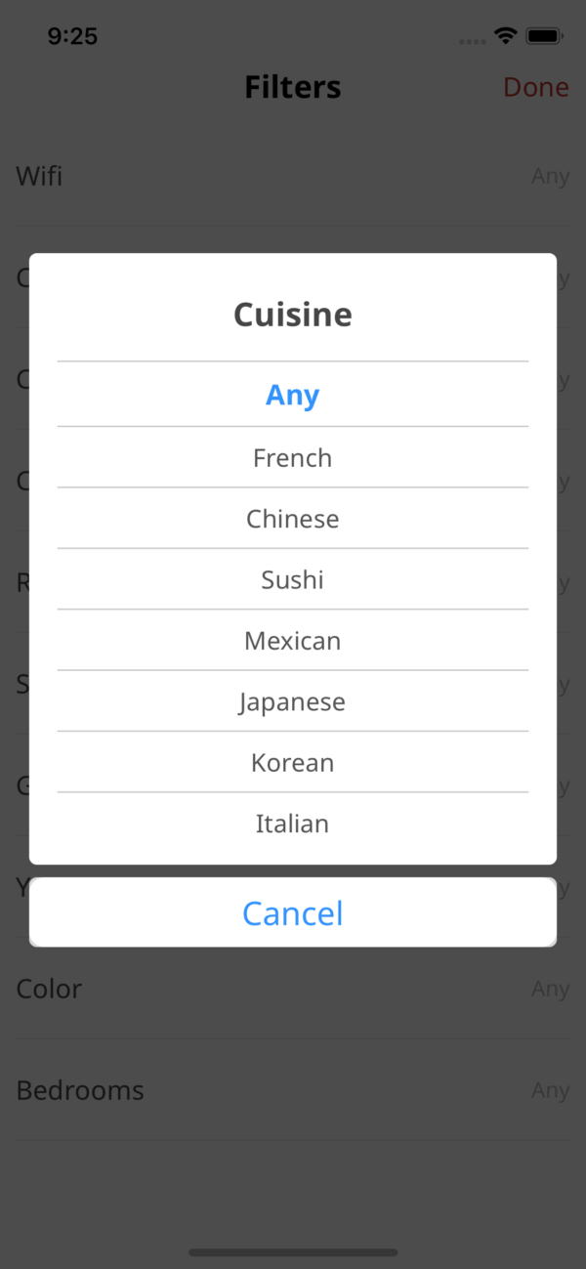
Task: Select French cuisine
Action: click(292, 457)
